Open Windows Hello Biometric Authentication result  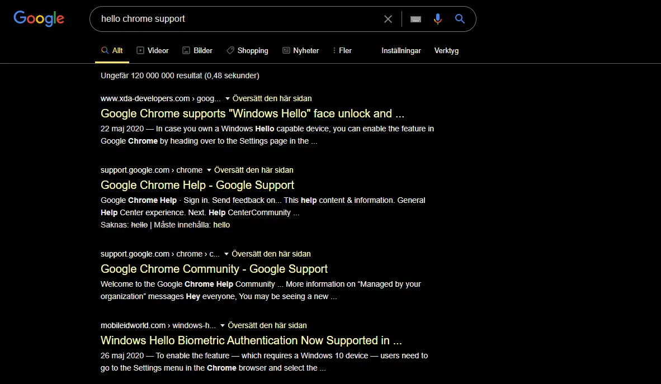coord(251,340)
